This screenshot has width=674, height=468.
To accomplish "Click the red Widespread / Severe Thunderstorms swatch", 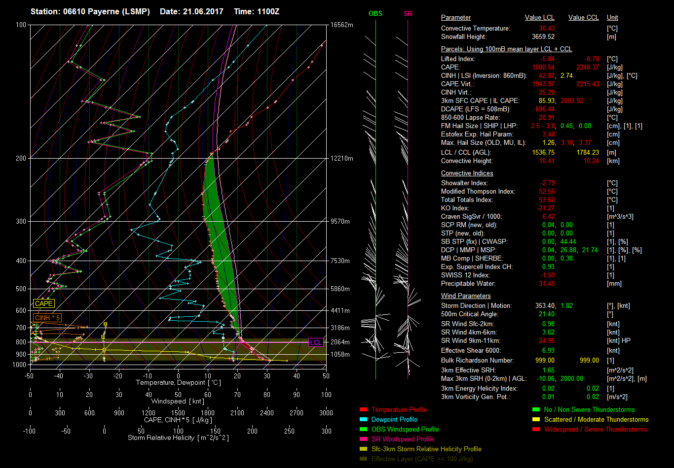I will 536,430.
